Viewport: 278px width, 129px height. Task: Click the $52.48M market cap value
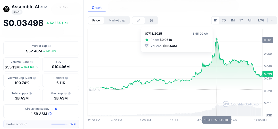tap(34, 51)
